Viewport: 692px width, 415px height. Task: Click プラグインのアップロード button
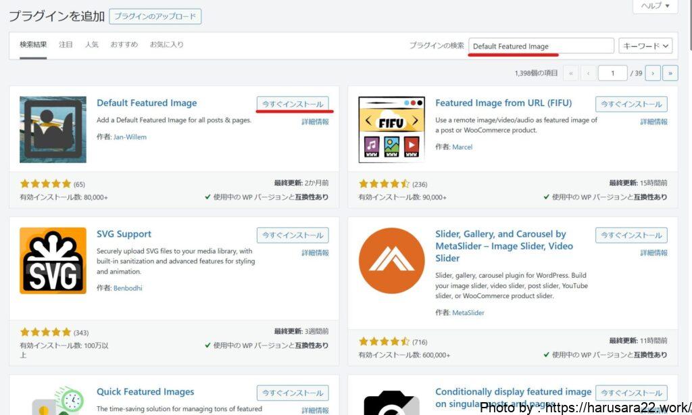[155, 16]
